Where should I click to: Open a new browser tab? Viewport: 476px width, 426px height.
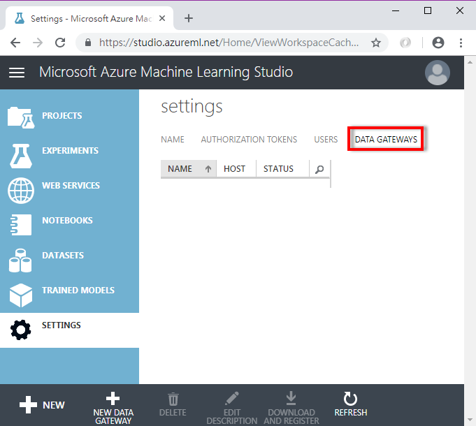pyautogui.click(x=189, y=18)
